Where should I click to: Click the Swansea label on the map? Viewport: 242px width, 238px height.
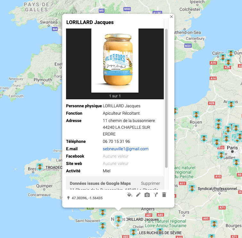click(49, 22)
